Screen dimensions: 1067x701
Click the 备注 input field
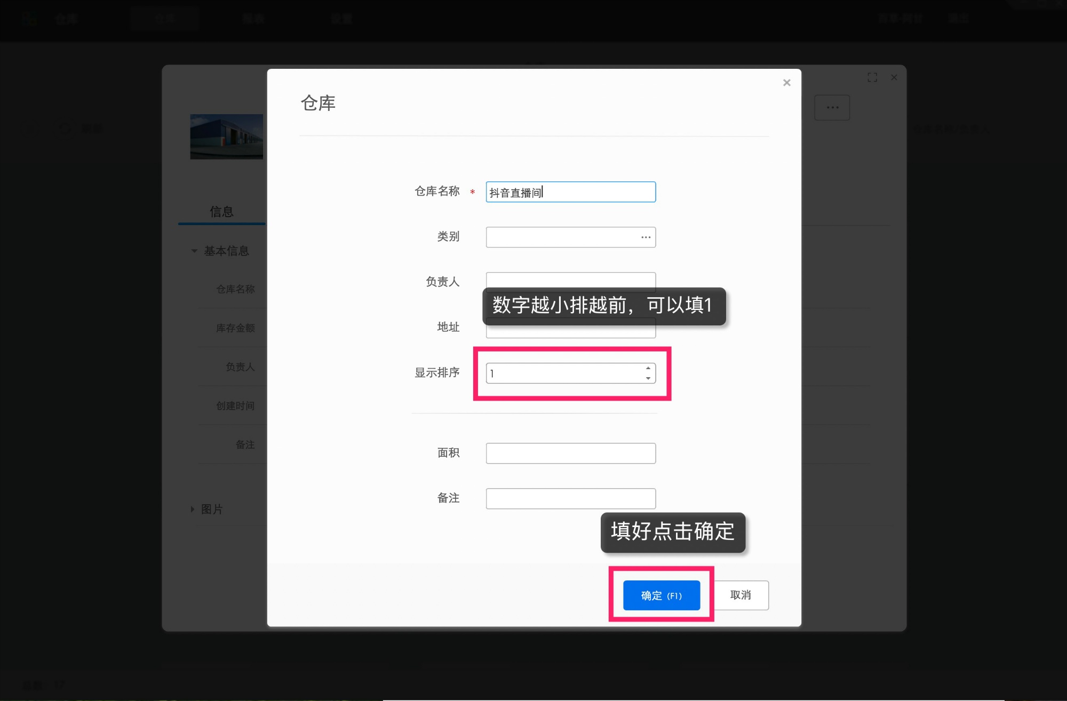570,498
